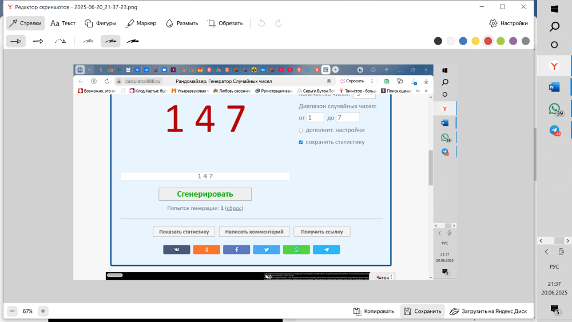Pick the outlined hollow arrow style
The height and width of the screenshot is (322, 572).
click(38, 41)
